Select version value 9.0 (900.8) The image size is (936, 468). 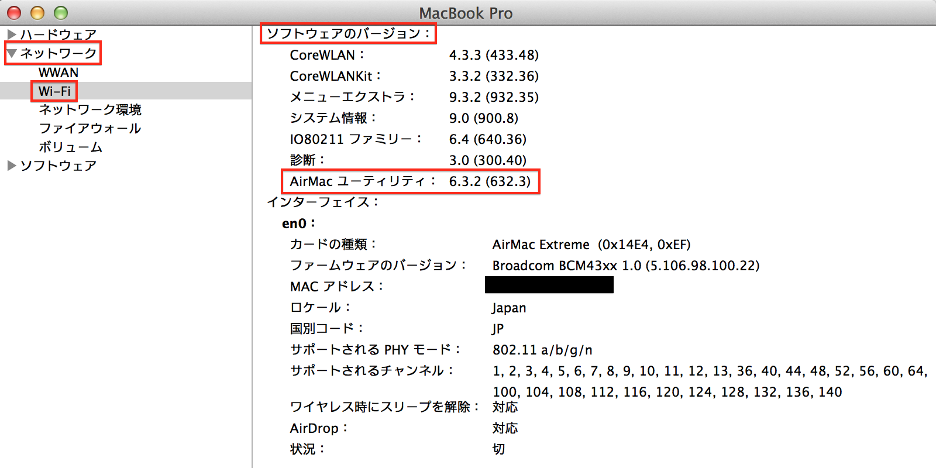coord(484,118)
